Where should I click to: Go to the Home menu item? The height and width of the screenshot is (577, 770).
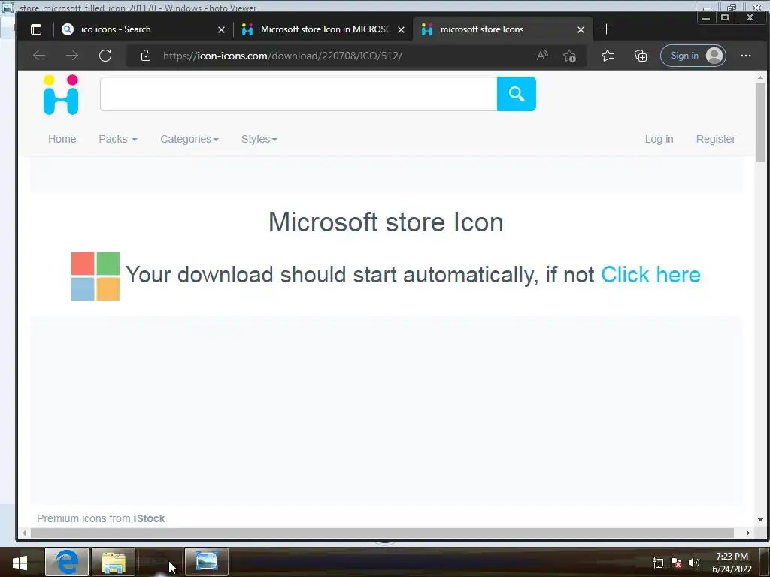[62, 139]
